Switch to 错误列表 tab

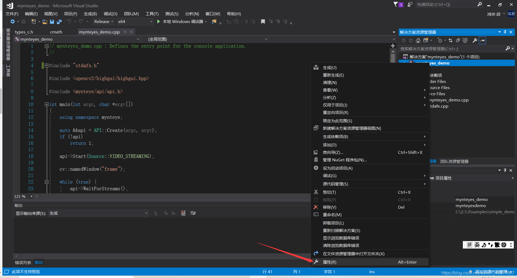click(23, 262)
